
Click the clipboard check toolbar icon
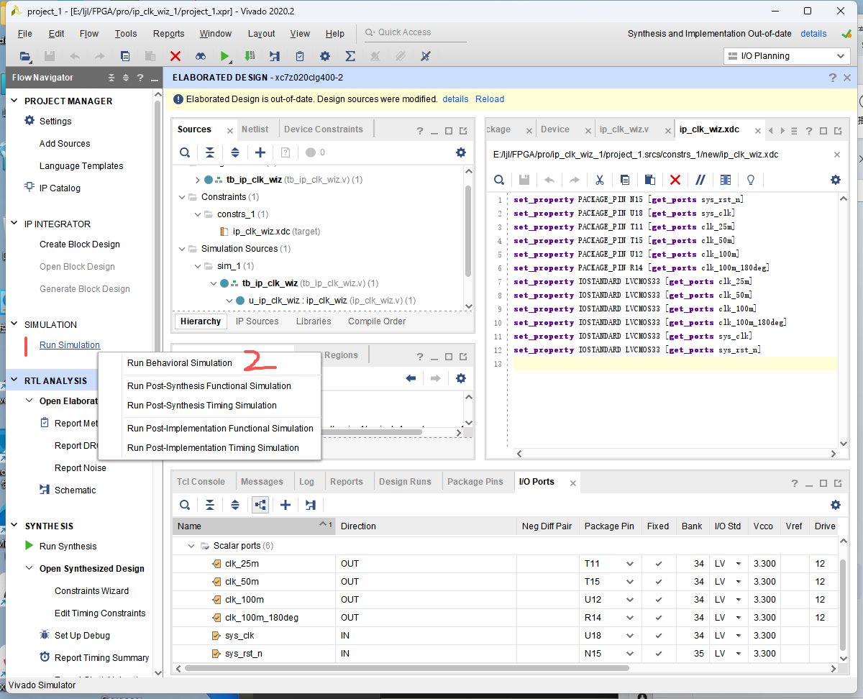click(300, 56)
